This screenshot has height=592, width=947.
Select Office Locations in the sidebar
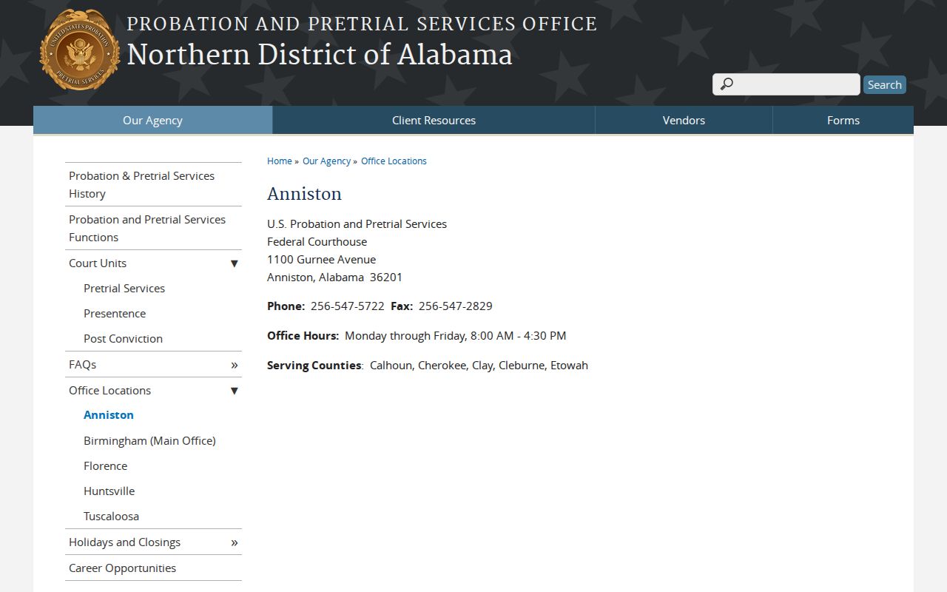(x=109, y=391)
